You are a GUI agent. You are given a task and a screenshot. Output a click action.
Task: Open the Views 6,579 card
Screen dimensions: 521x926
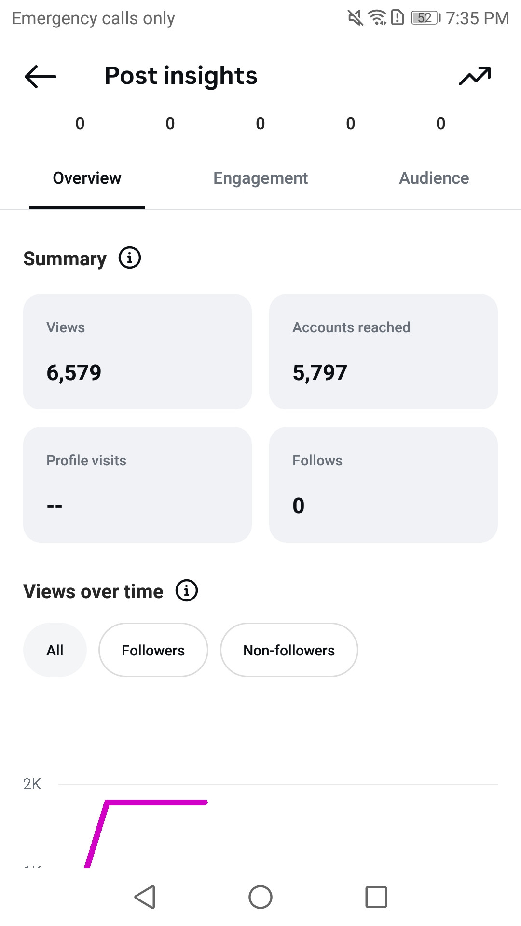coord(137,352)
